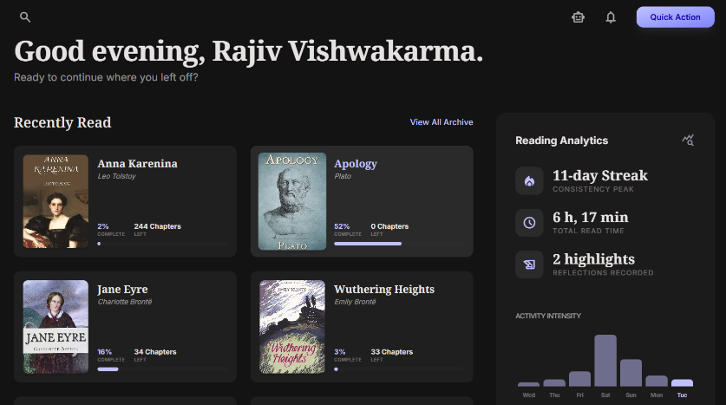Click the flame streak icon
This screenshot has width=726, height=405.
pos(529,181)
